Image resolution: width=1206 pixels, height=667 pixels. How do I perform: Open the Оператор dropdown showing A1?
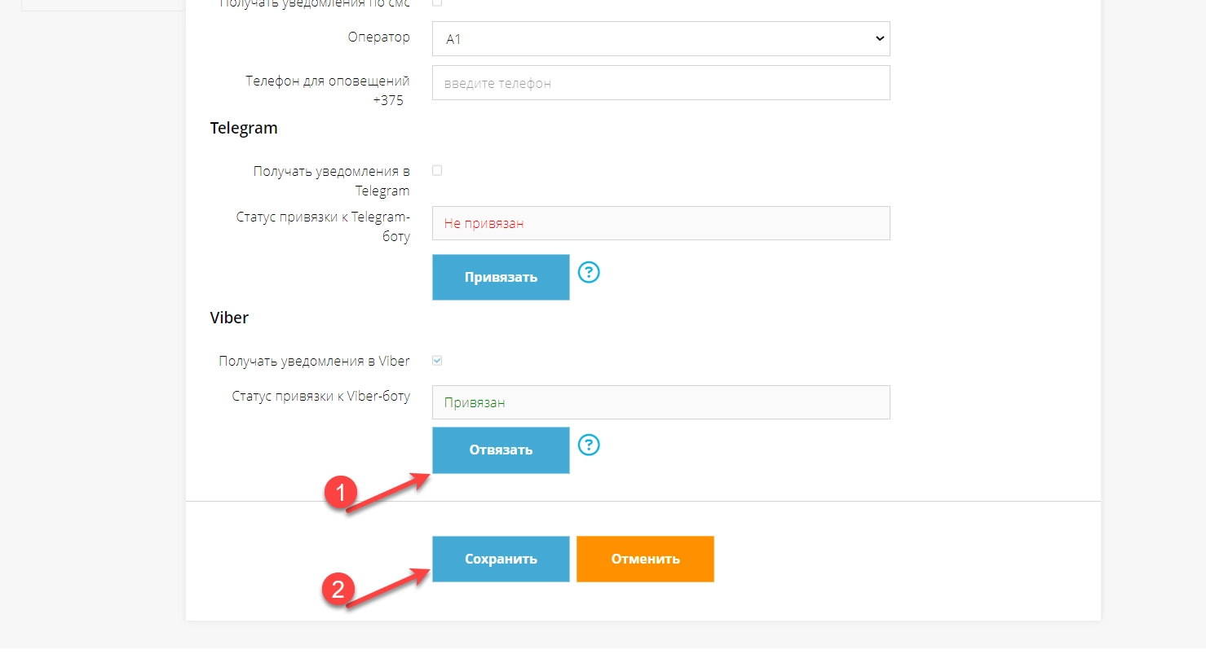click(660, 38)
